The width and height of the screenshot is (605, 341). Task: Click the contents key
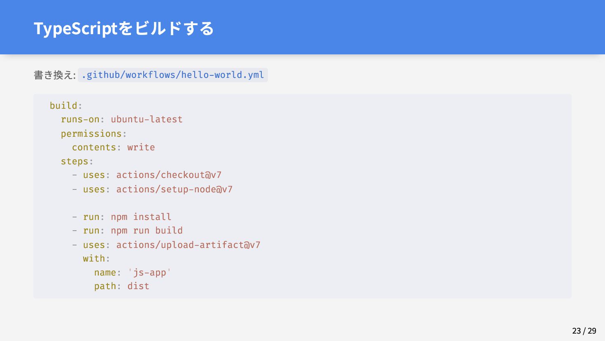point(94,147)
